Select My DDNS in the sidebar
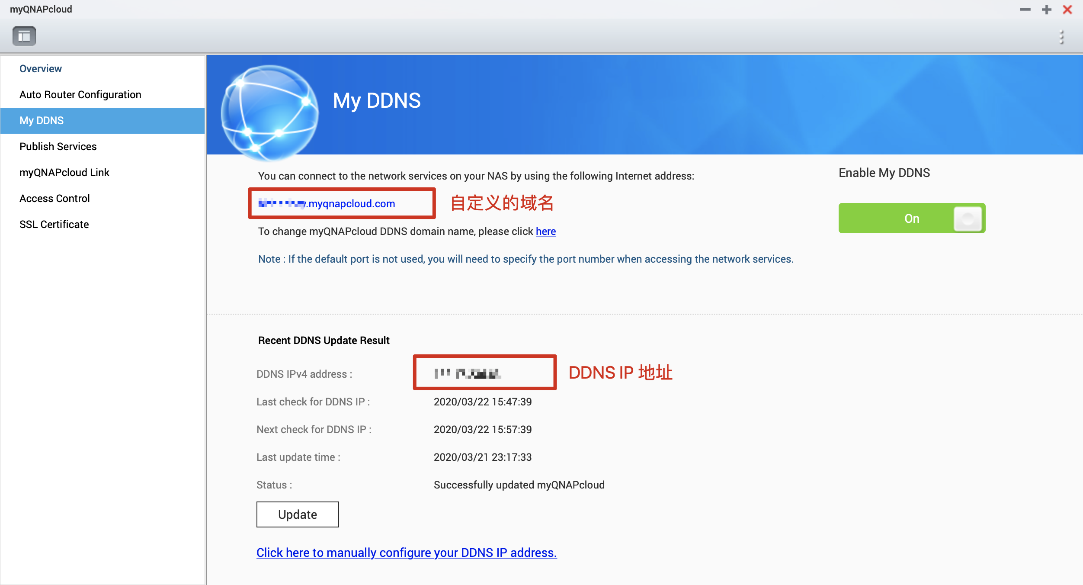The image size is (1083, 585). (42, 121)
